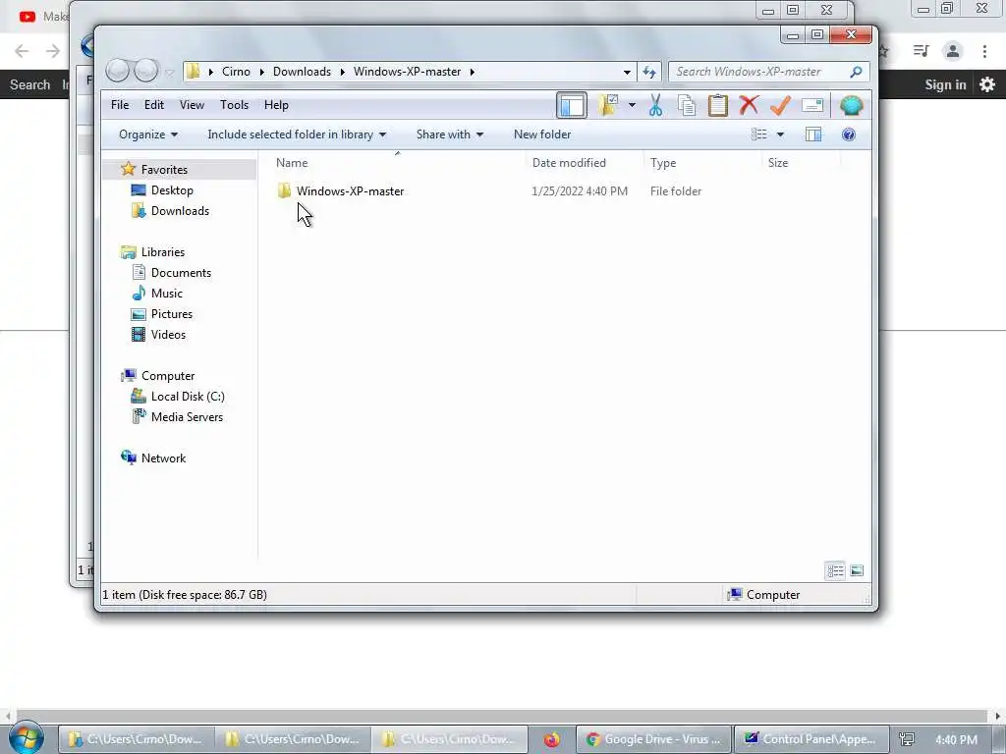Image resolution: width=1006 pixels, height=754 pixels.
Task: Sort by the Size column header
Action: [x=778, y=163]
